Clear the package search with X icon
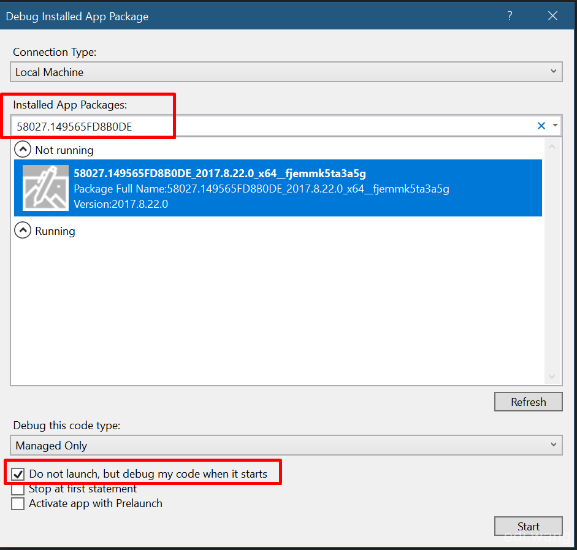 (541, 126)
